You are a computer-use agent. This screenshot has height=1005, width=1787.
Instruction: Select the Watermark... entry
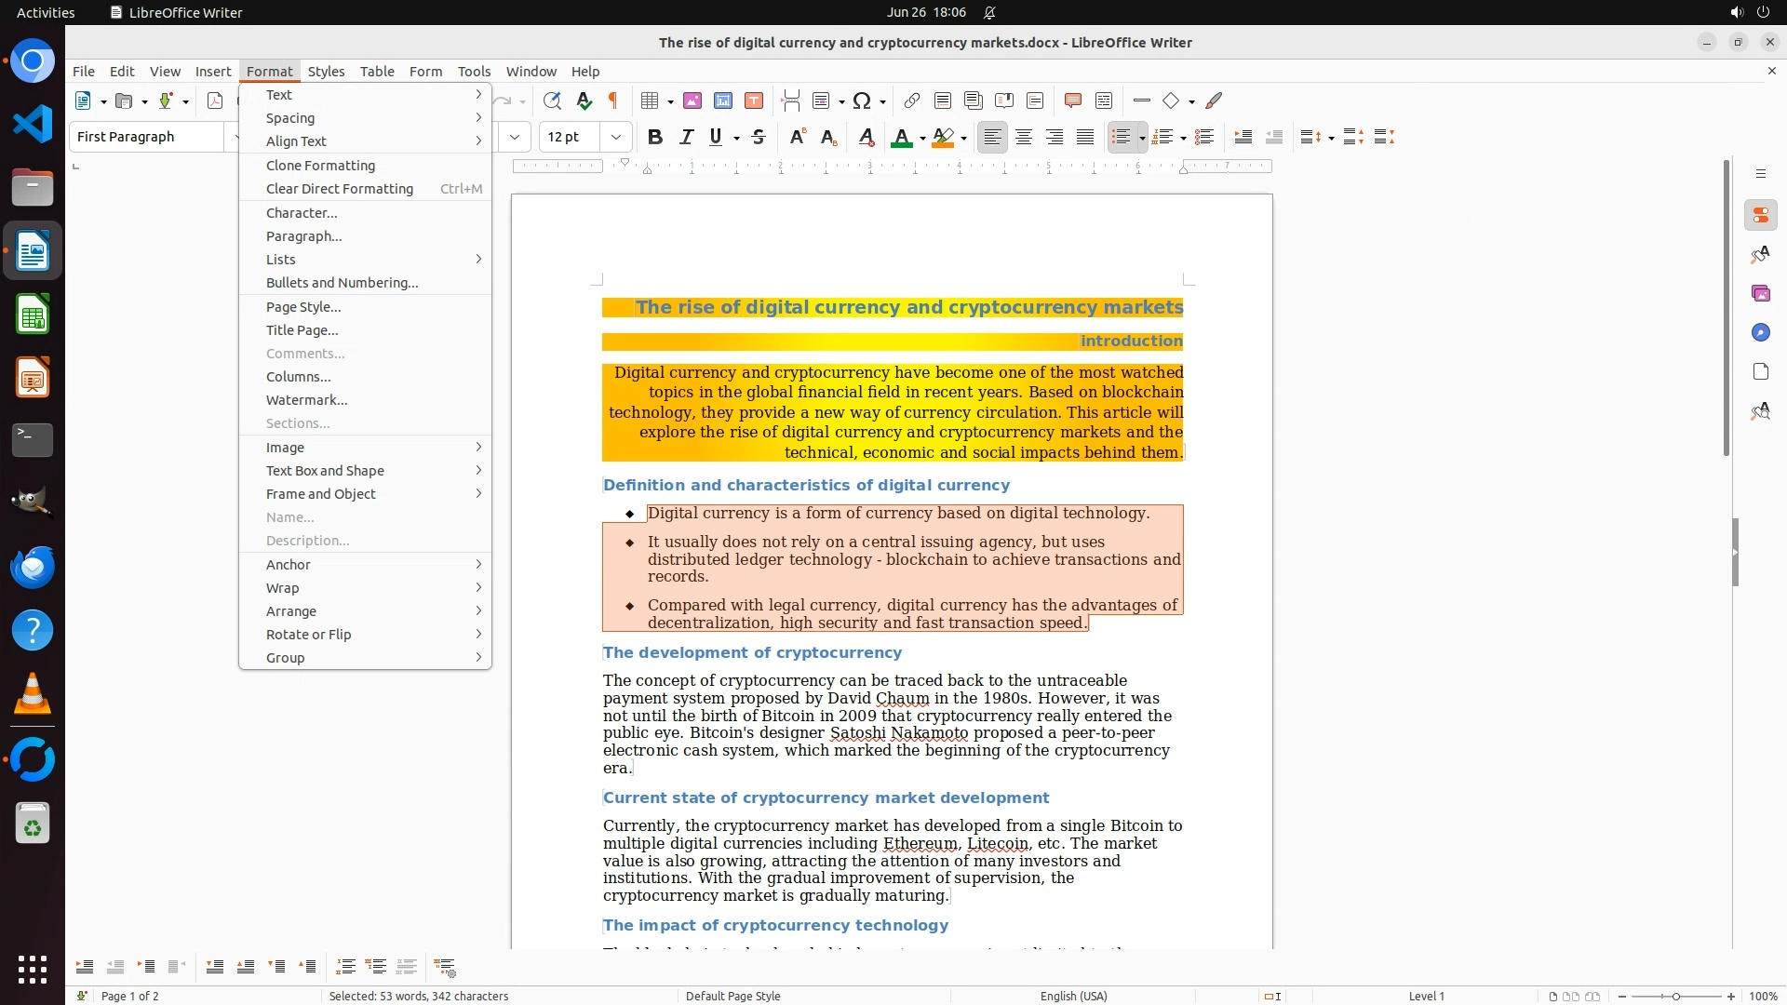click(306, 400)
